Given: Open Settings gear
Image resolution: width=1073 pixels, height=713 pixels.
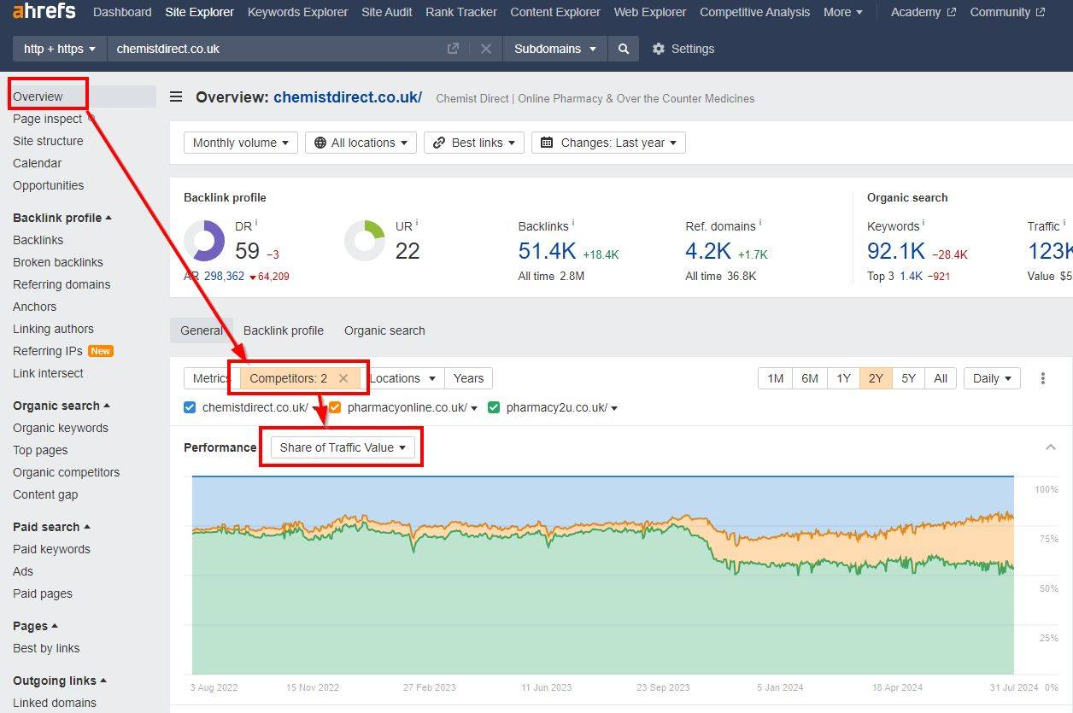Looking at the screenshot, I should click(x=683, y=49).
